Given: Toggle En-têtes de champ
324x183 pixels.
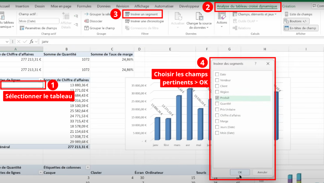Looking at the screenshot, I should click(301, 28).
